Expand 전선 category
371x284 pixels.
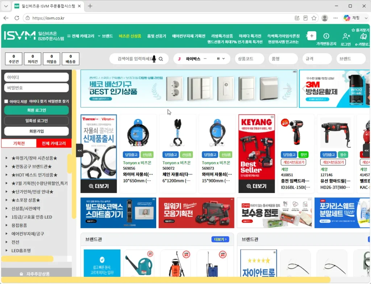(x=7, y=242)
